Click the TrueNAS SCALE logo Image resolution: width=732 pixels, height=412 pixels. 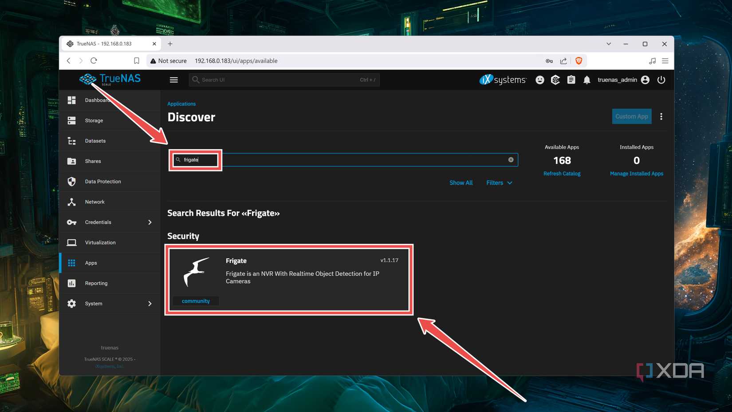110,79
